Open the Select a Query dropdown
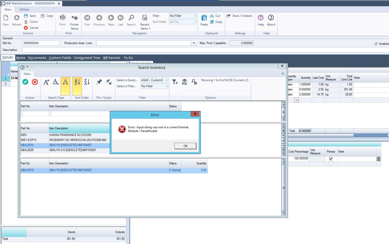This screenshot has height=244, width=389. pos(154,80)
